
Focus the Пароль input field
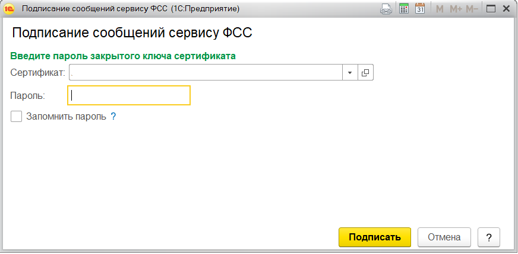129,95
